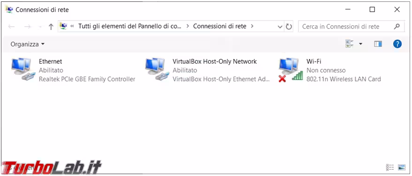Click the search magnifier icon

pyautogui.click(x=397, y=26)
